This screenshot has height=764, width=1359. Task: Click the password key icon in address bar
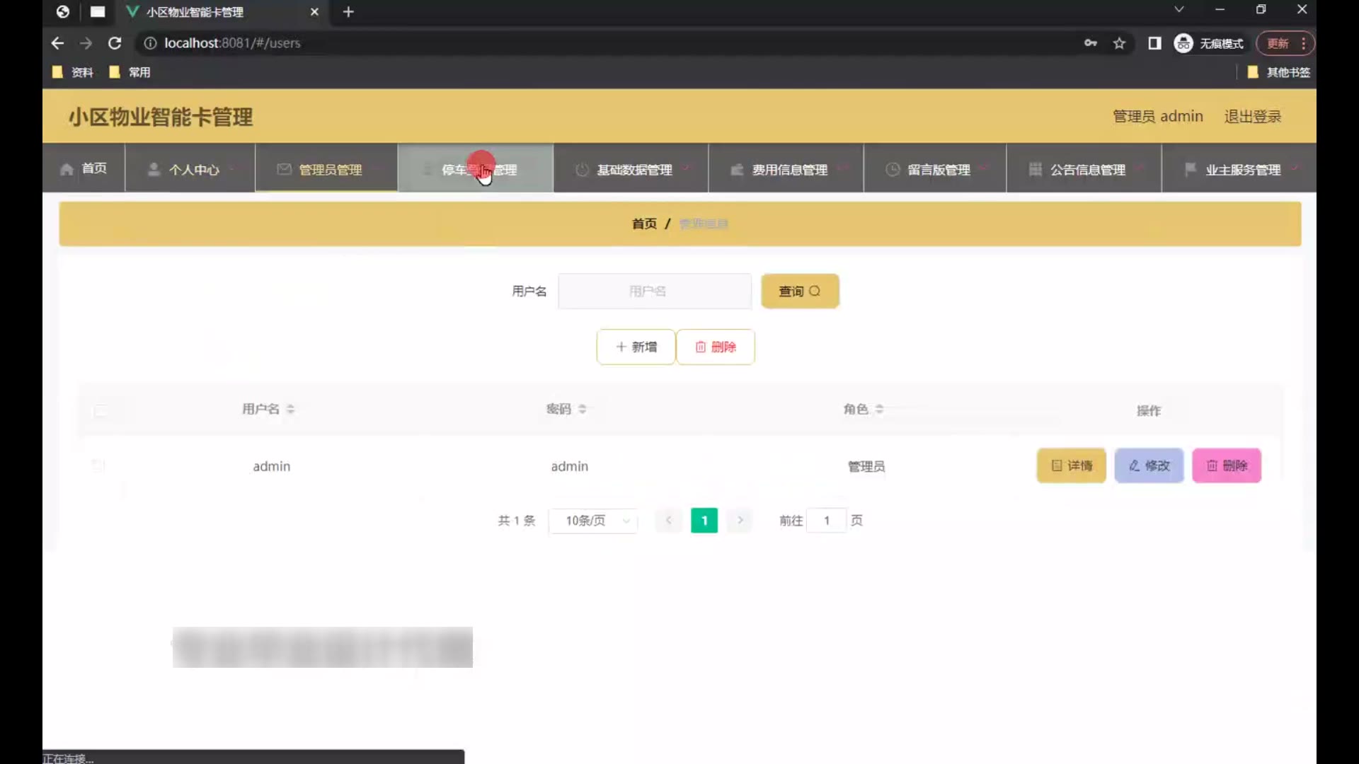[x=1090, y=43]
